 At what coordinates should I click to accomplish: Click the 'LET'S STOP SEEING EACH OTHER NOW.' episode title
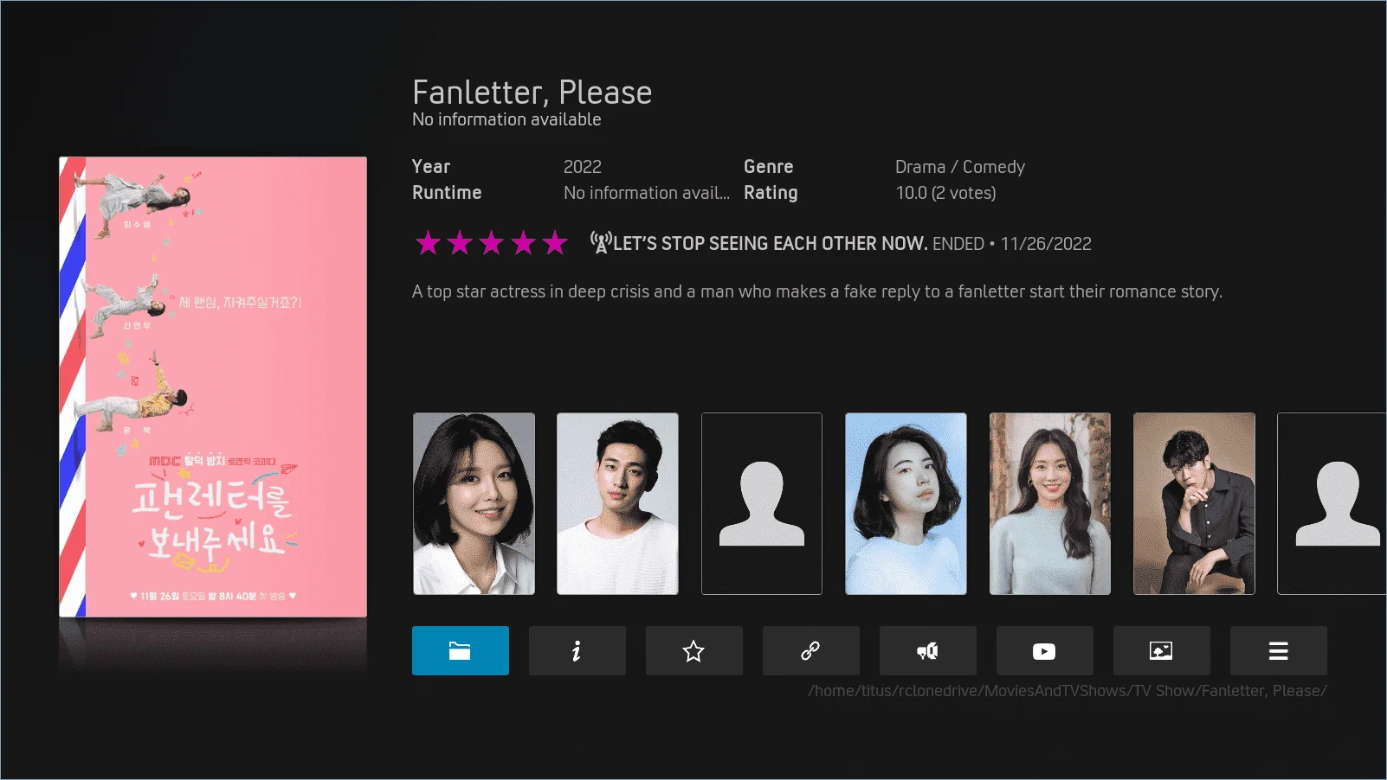tap(771, 244)
